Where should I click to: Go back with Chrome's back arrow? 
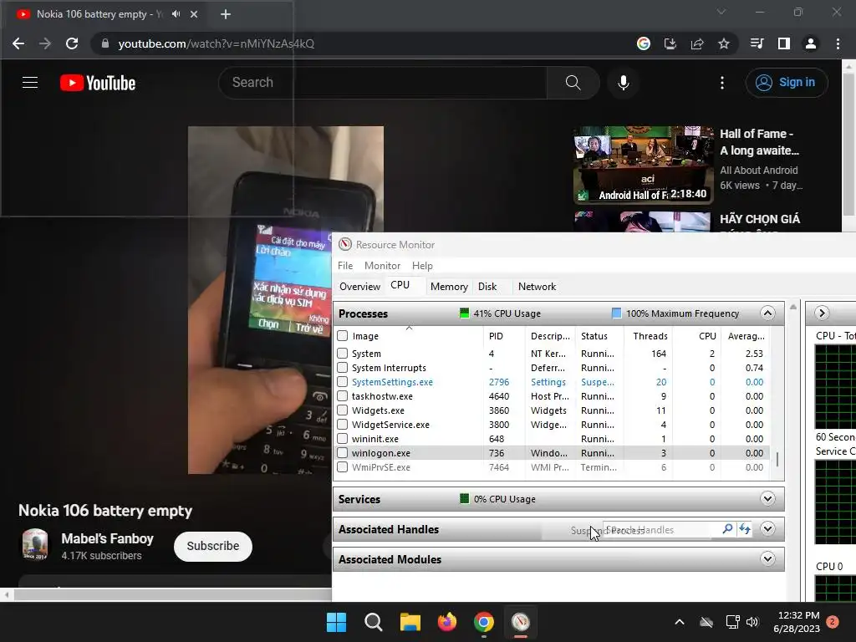click(18, 43)
